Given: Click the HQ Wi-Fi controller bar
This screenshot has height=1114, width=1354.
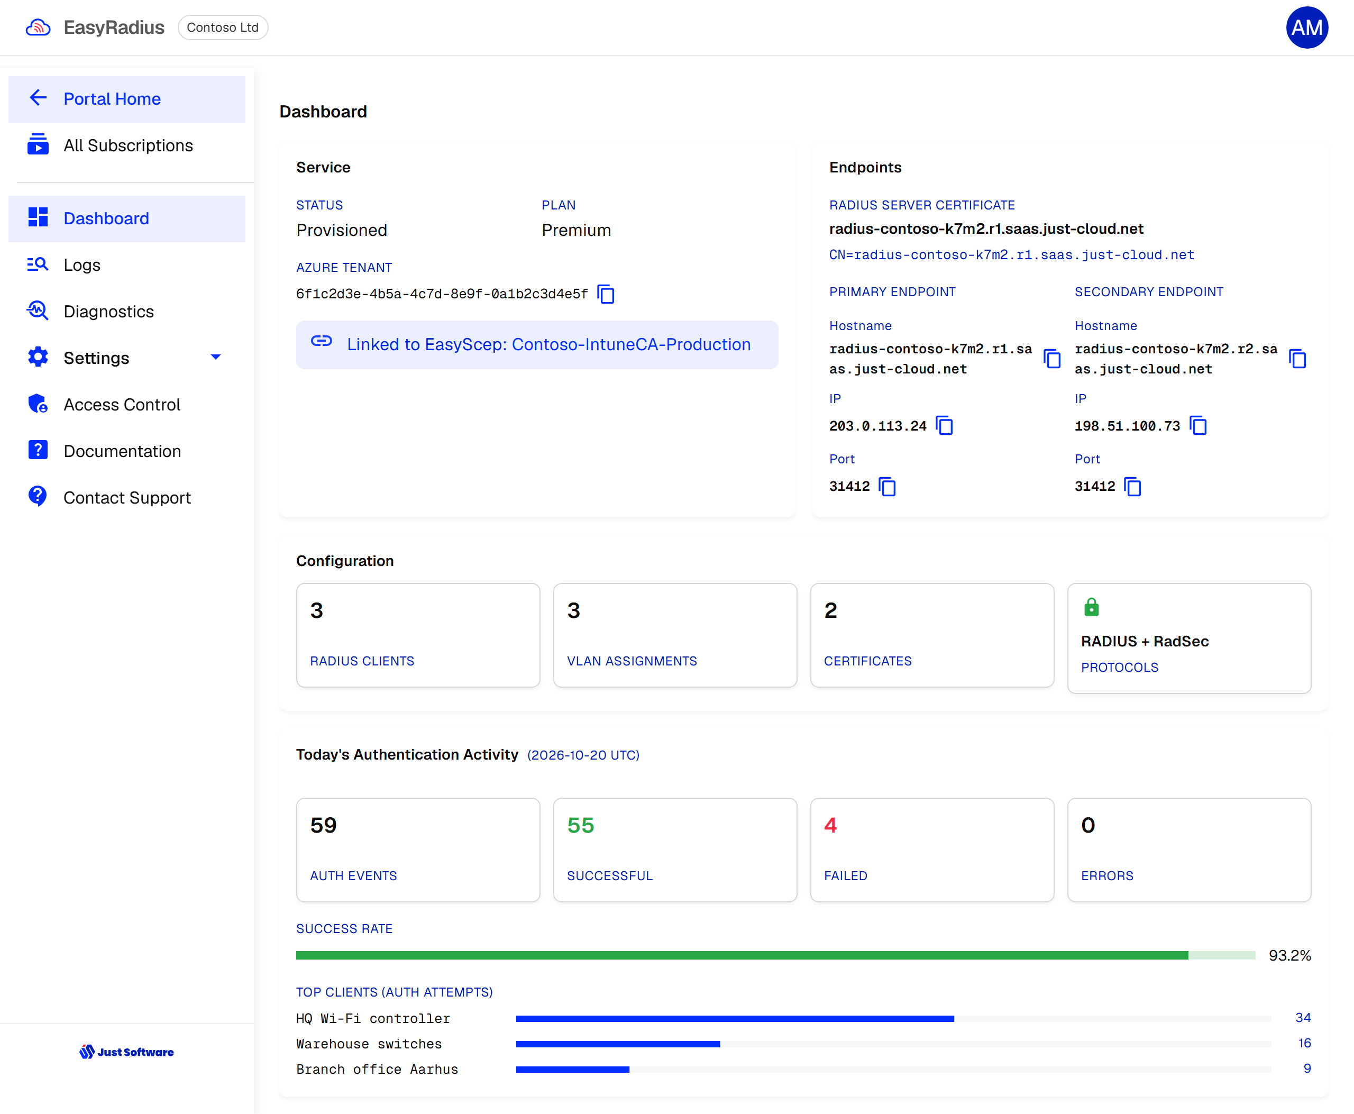Looking at the screenshot, I should (x=893, y=1018).
